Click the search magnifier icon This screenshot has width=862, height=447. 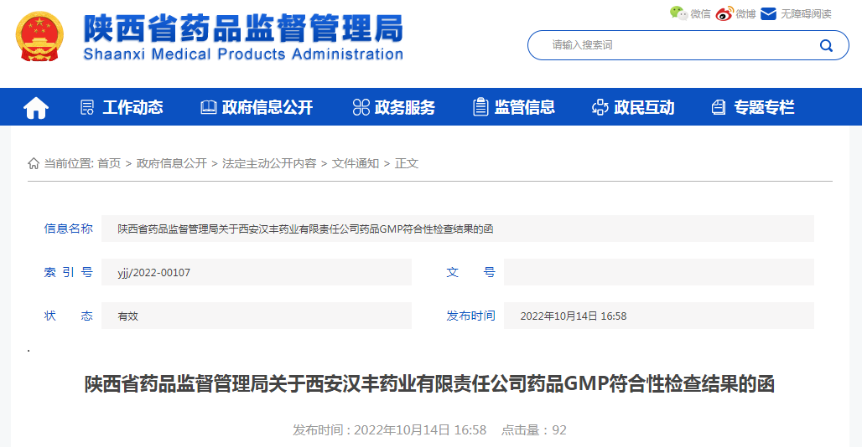click(x=825, y=45)
